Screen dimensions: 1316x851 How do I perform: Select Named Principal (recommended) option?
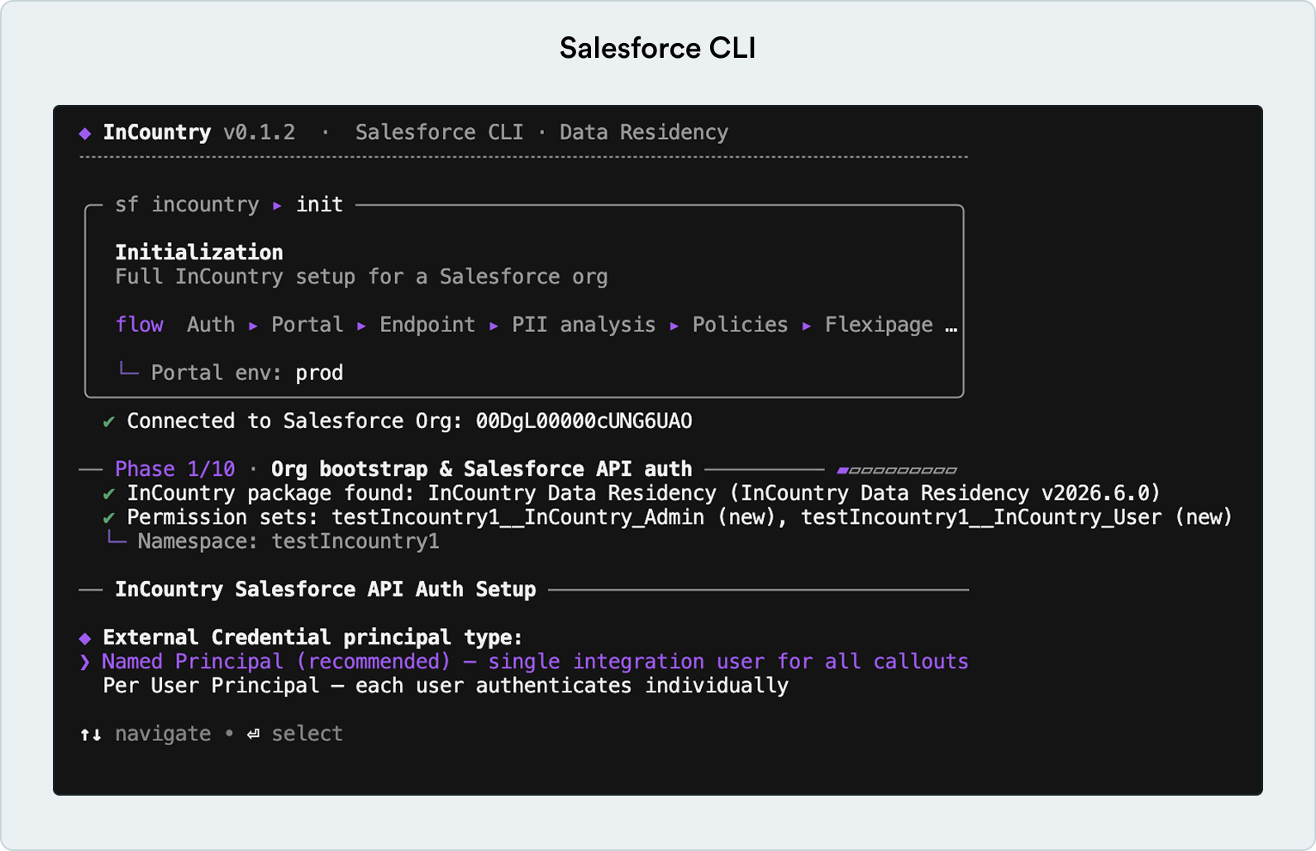(535, 662)
